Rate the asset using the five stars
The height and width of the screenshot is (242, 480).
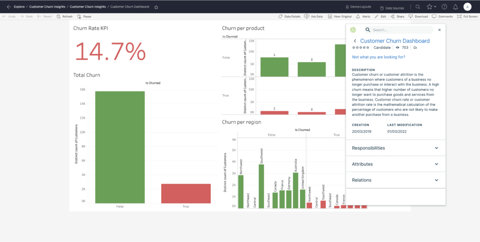click(x=361, y=48)
